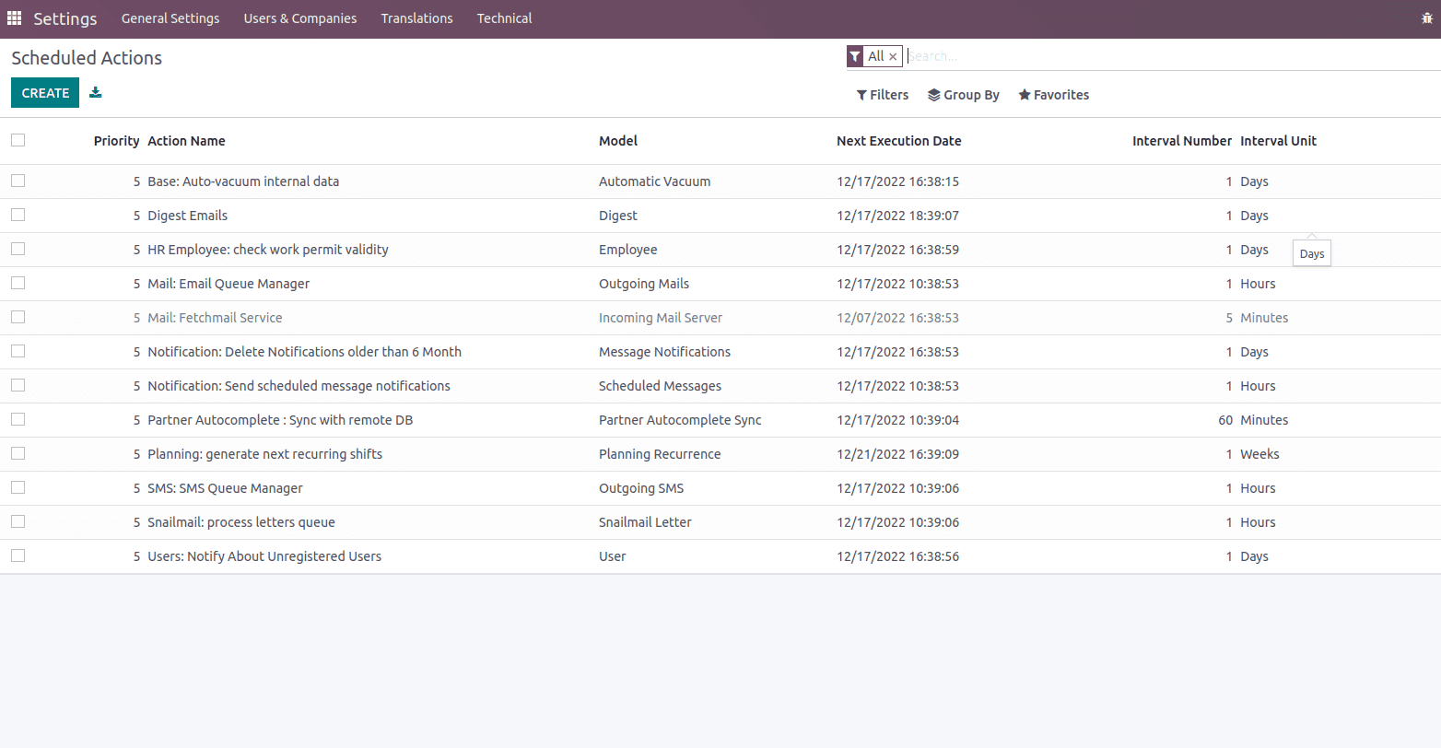Click date '12/07/2022 16:38:53'
The width and height of the screenshot is (1441, 748).
(898, 318)
